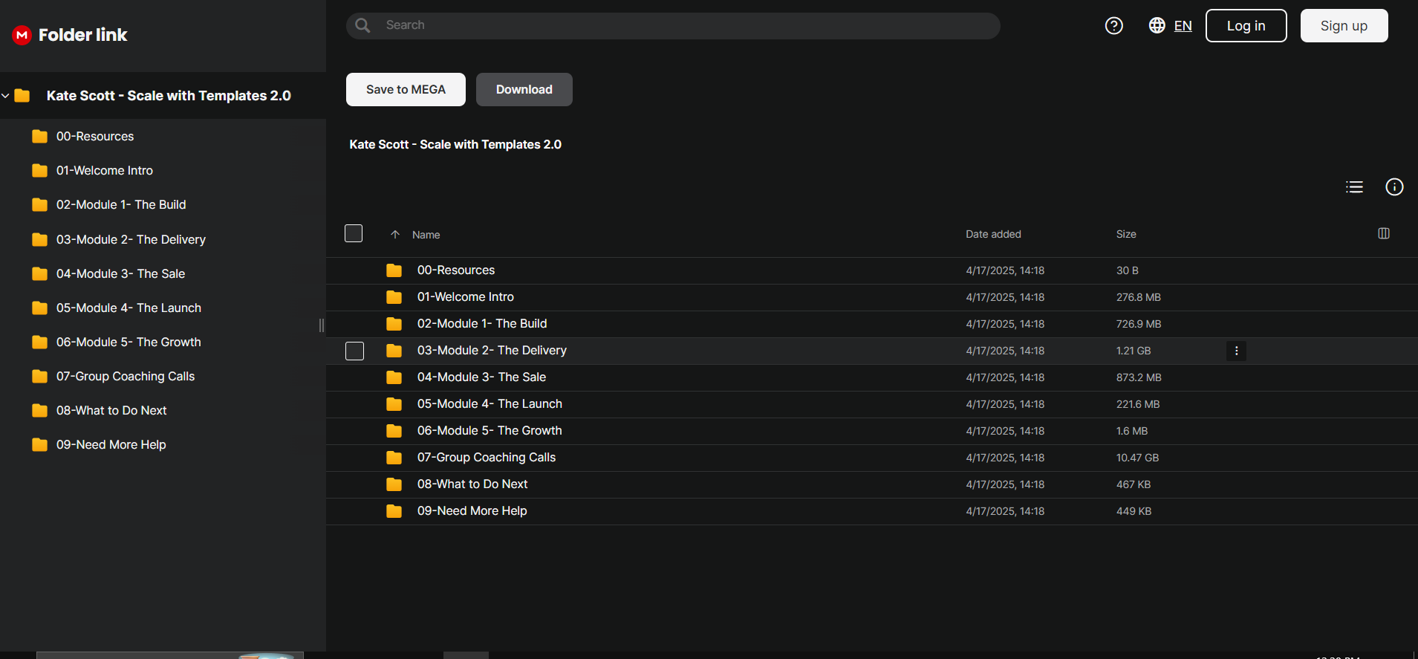Select 07-Group Coaching Calls in sidebar

(126, 377)
